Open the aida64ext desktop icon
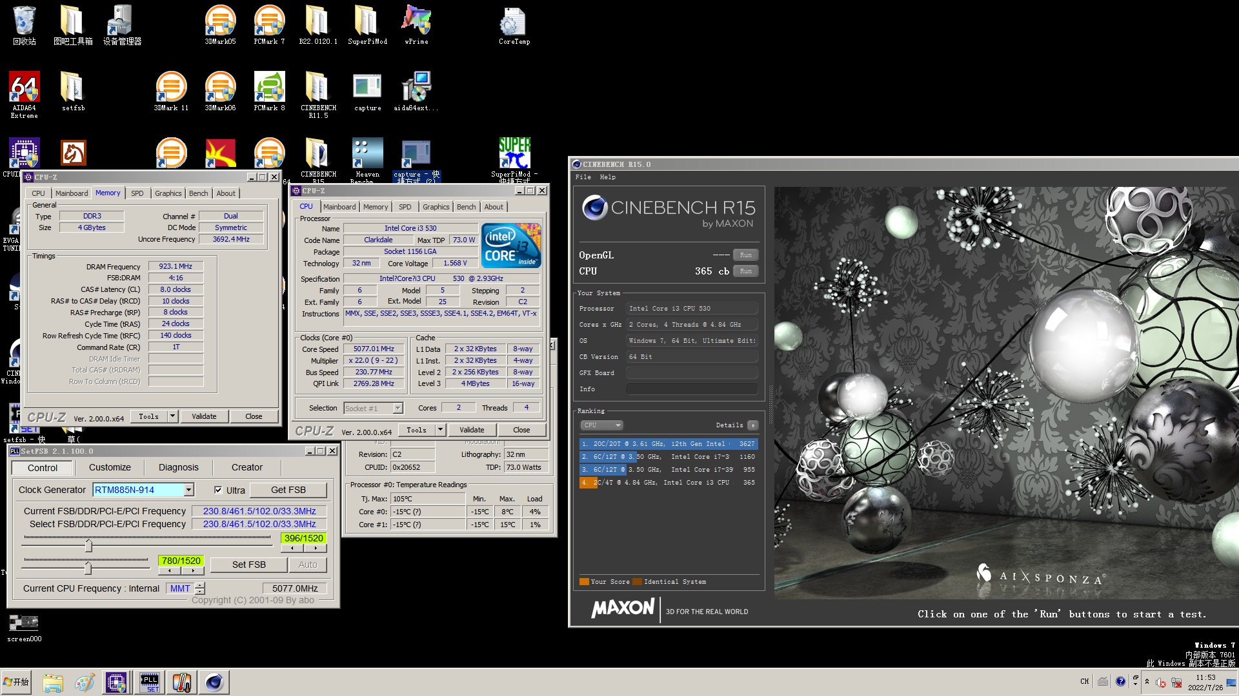This screenshot has height=696, width=1239. 416,92
